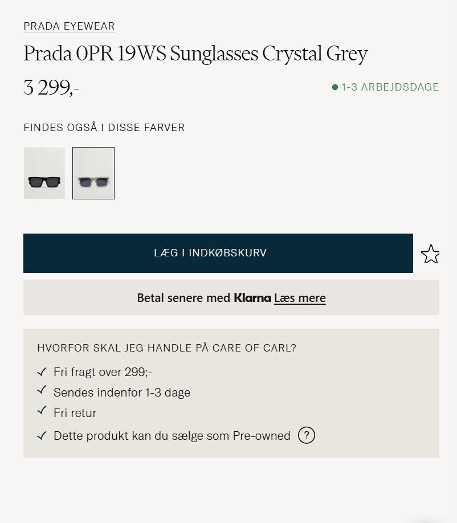
Task: Select the black sunglasses color variant
Action: click(x=44, y=173)
